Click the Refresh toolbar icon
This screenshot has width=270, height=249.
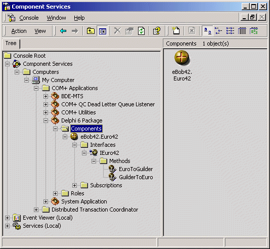coord(142,31)
